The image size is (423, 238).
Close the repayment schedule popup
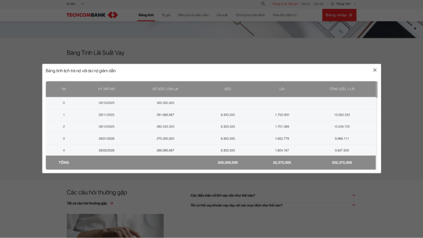coord(375,70)
